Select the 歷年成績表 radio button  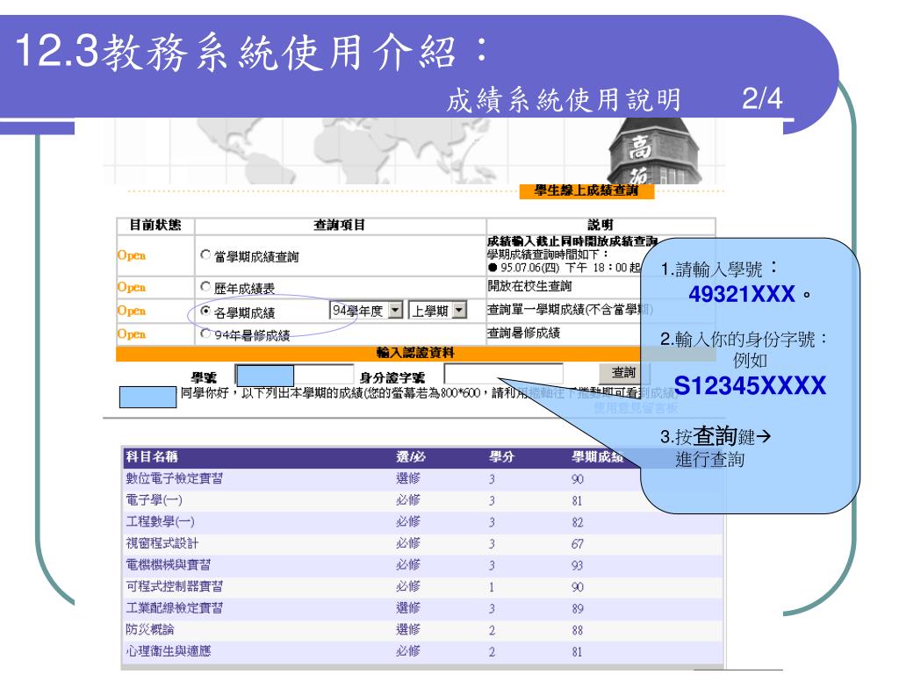tap(205, 286)
